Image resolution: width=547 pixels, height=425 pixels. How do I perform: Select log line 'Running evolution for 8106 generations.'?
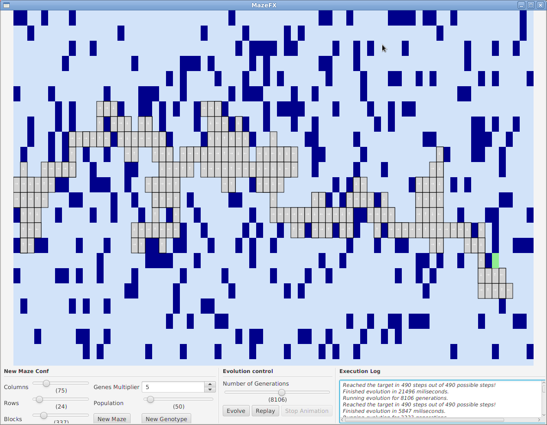coord(395,398)
